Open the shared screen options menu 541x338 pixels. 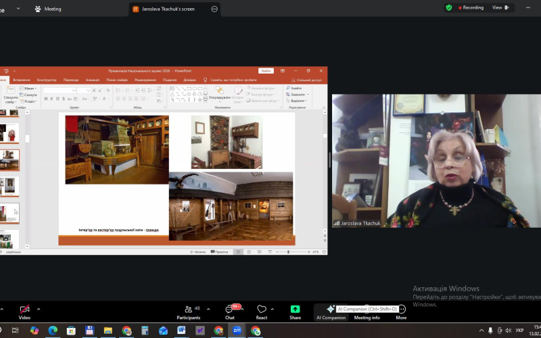(214, 9)
